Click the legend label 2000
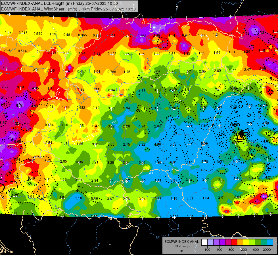The height and width of the screenshot is (255, 278). (267, 250)
